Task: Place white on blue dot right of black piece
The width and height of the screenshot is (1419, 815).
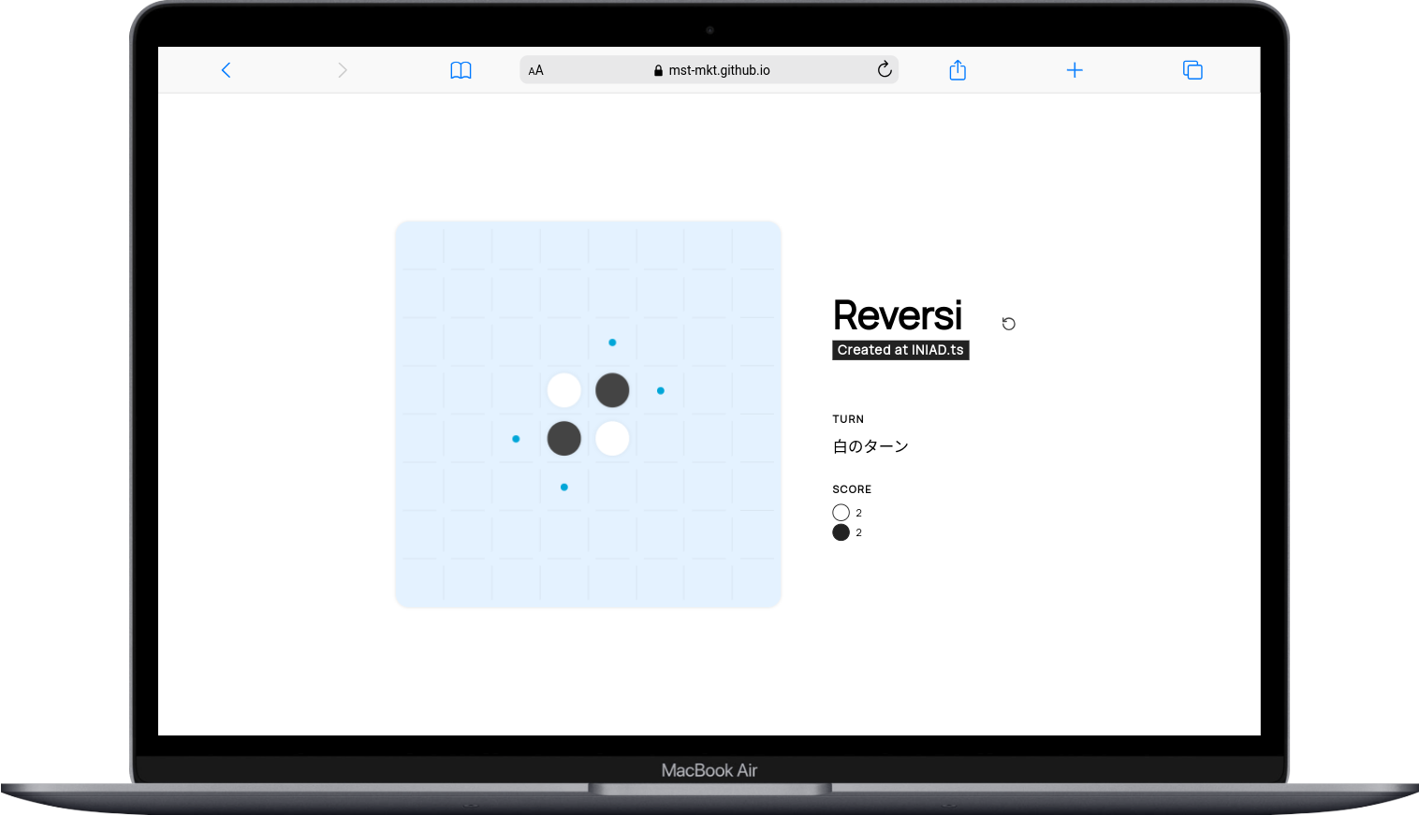Action: [x=661, y=390]
